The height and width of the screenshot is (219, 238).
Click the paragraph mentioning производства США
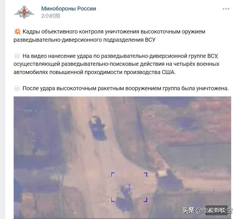(x=116, y=64)
